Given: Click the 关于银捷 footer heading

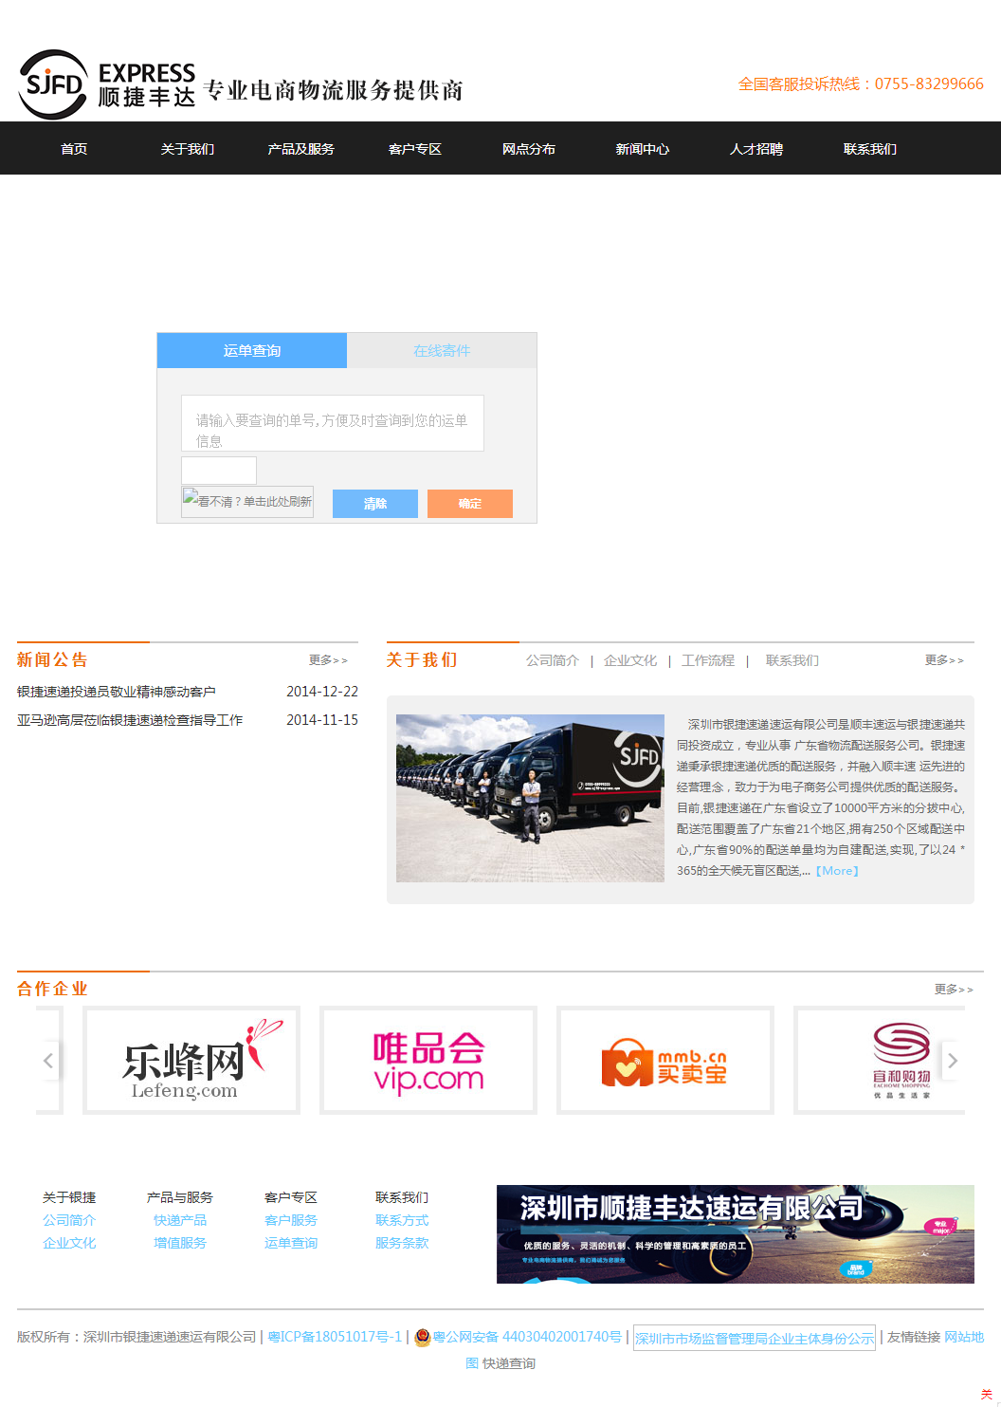Looking at the screenshot, I should pos(69,1197).
